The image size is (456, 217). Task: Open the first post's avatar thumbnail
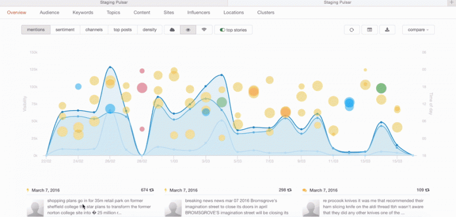pos(36,208)
